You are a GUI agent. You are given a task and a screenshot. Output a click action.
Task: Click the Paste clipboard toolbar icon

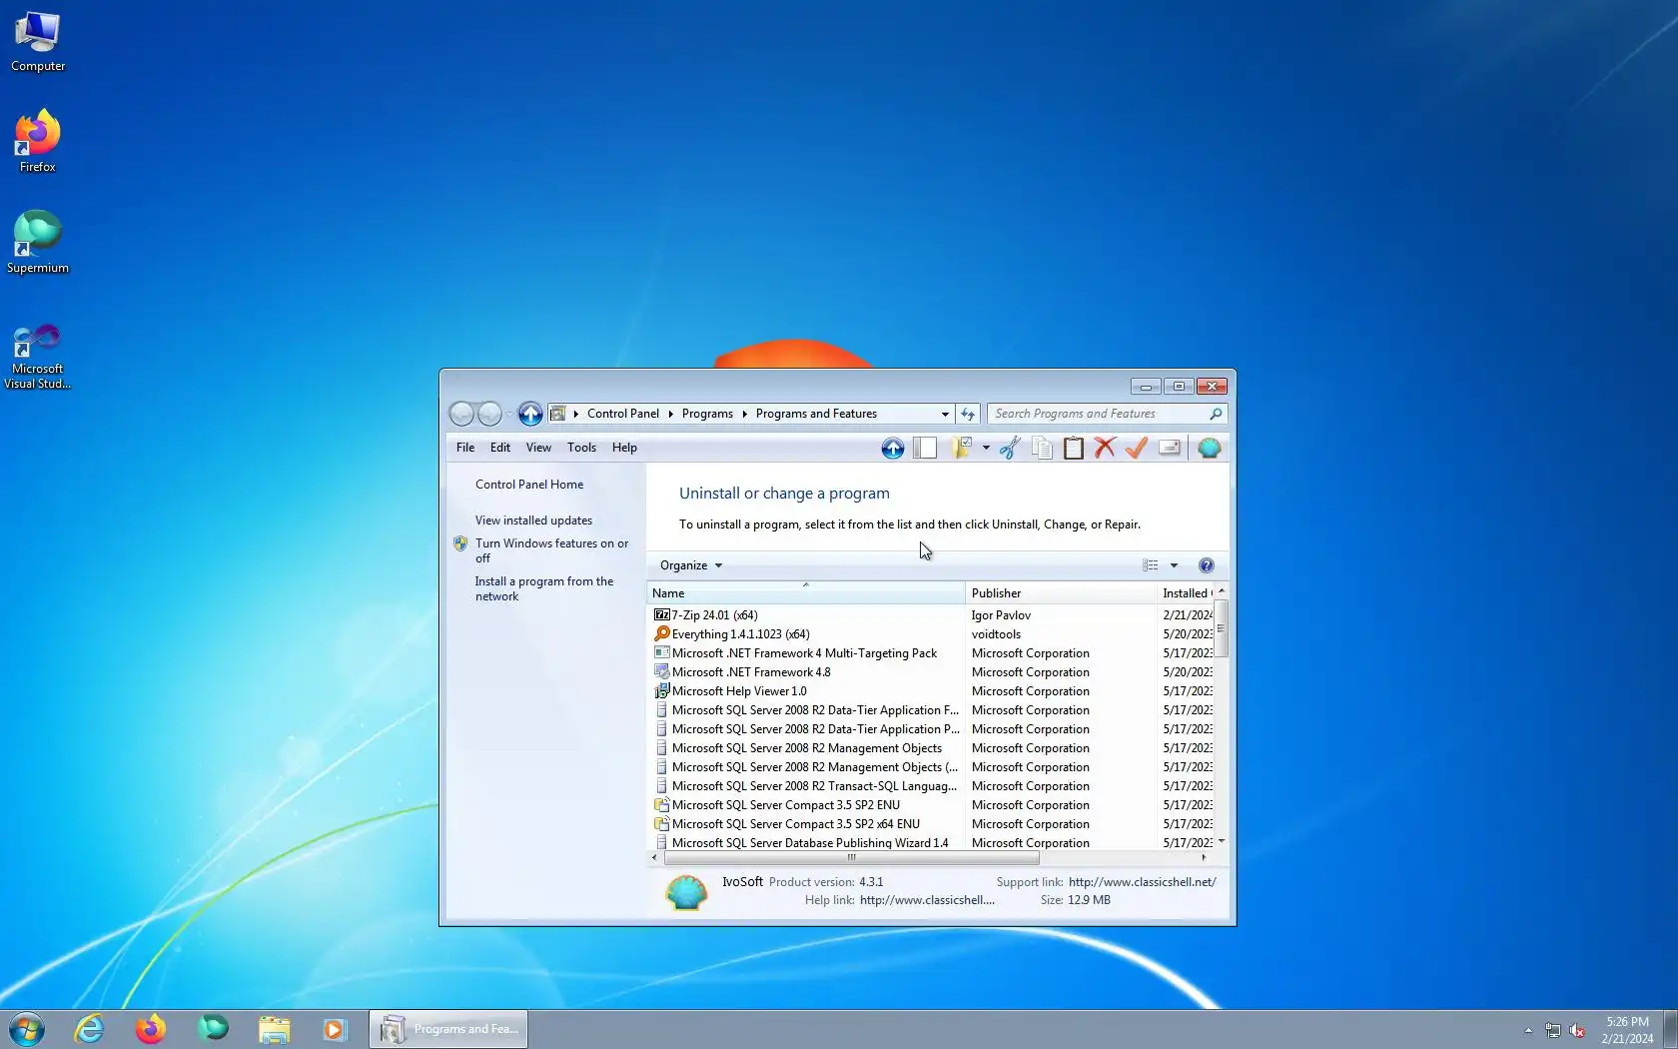pos(1074,448)
